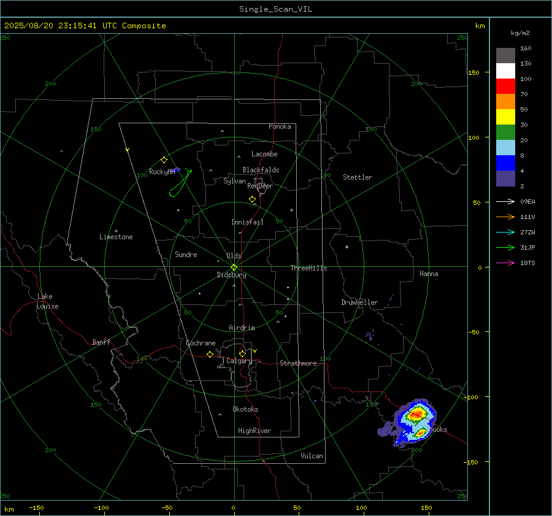The height and width of the screenshot is (516, 552).
Task: Click the Cochrane label
Action: 201,343
